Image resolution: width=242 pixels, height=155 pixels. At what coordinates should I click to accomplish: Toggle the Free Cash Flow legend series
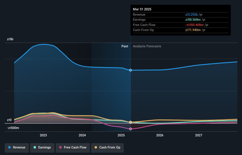point(73,148)
